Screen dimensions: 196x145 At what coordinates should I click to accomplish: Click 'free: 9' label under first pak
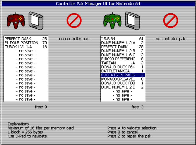click(x=41, y=107)
